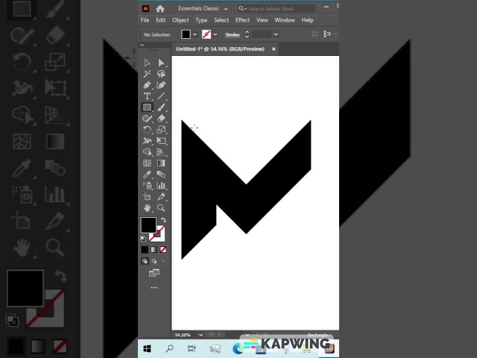The width and height of the screenshot is (477, 358).
Task: Choose the Free Transform tool
Action: tap(161, 141)
